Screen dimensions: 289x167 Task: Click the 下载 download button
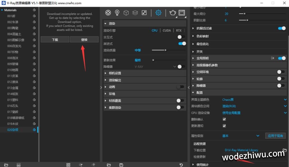(55, 39)
